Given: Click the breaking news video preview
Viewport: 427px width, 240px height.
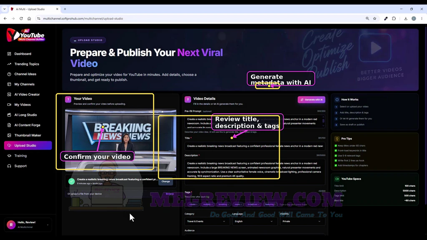Looking at the screenshot, I should [121, 140].
